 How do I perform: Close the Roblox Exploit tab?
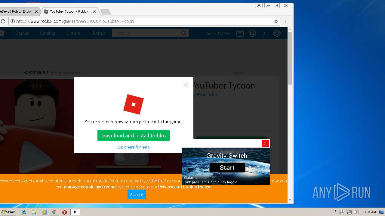pyautogui.click(x=36, y=12)
